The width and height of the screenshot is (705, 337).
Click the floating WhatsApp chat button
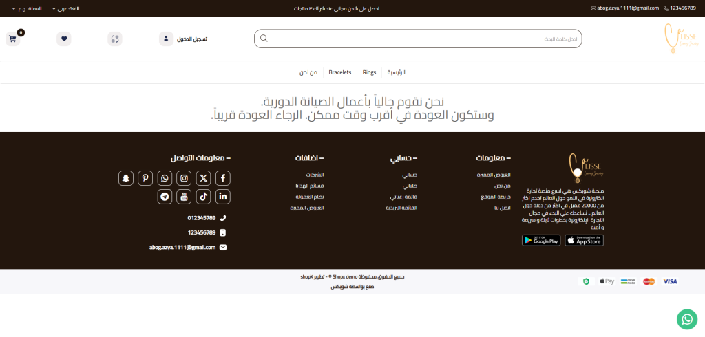click(x=686, y=318)
